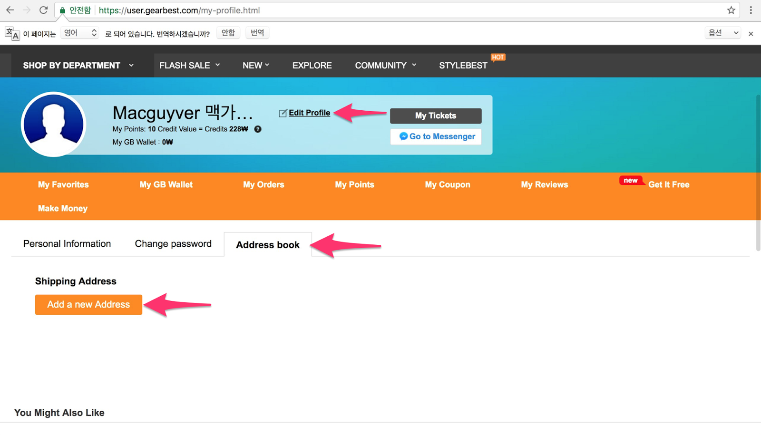The height and width of the screenshot is (435, 761).
Task: Click the Macguyver username heading
Action: [183, 113]
